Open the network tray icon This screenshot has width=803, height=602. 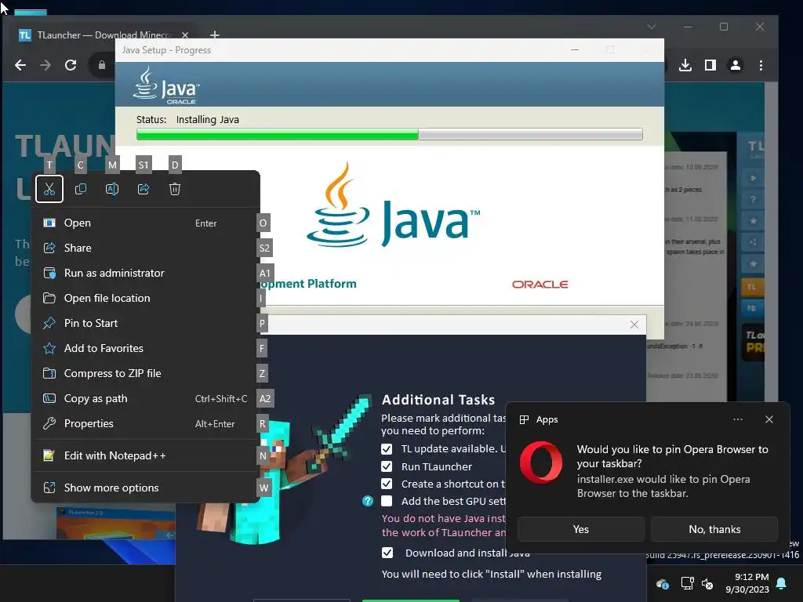tap(687, 583)
